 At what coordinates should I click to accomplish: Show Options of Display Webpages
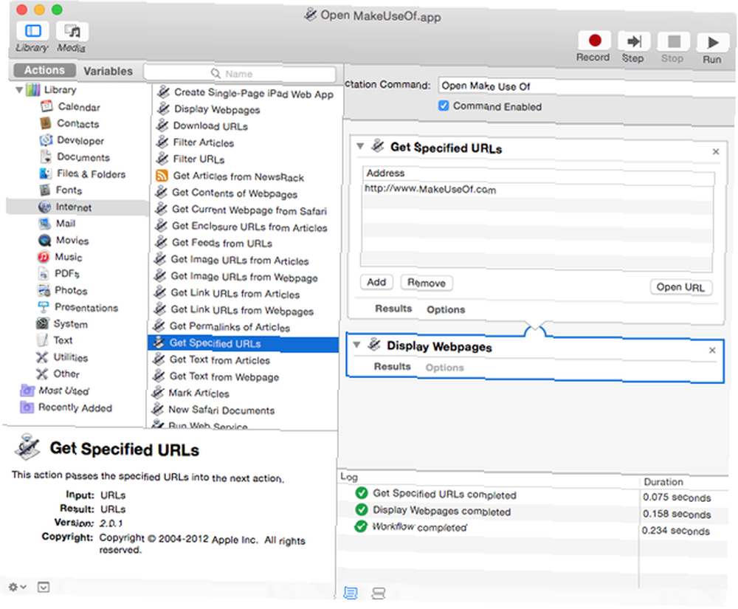click(x=445, y=368)
